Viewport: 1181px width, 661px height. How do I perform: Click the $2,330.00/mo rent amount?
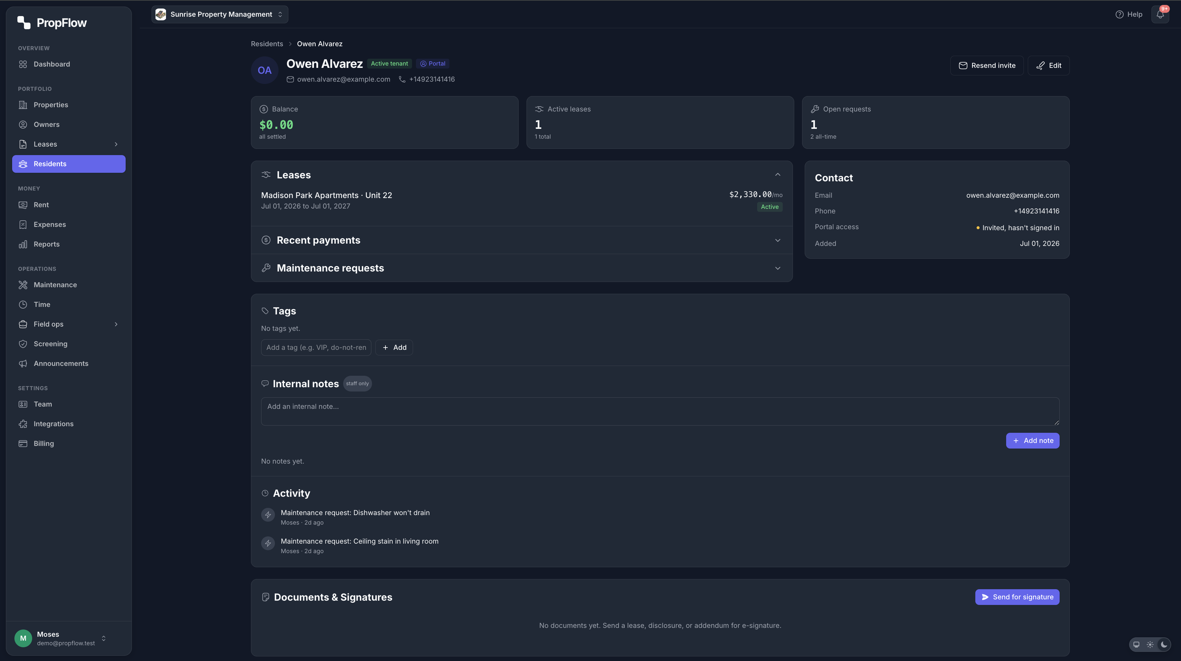[x=756, y=195]
